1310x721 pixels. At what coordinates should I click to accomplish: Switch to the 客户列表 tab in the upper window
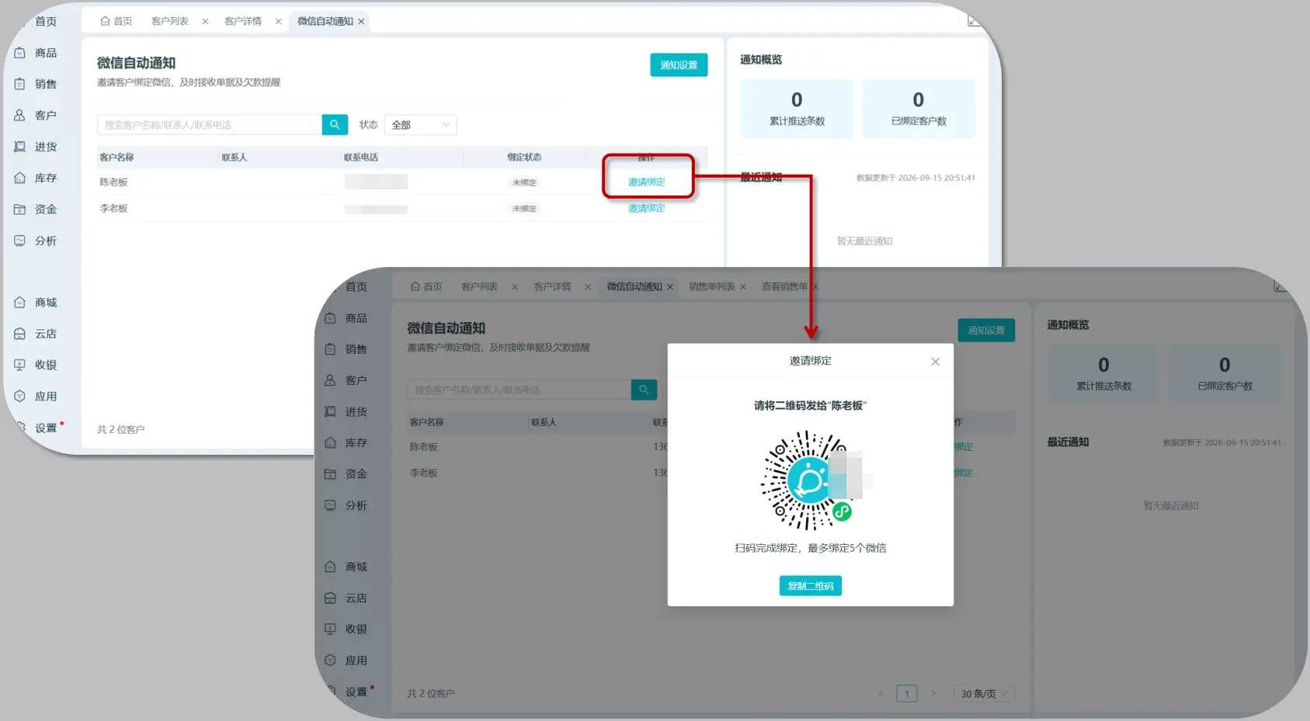click(x=170, y=22)
